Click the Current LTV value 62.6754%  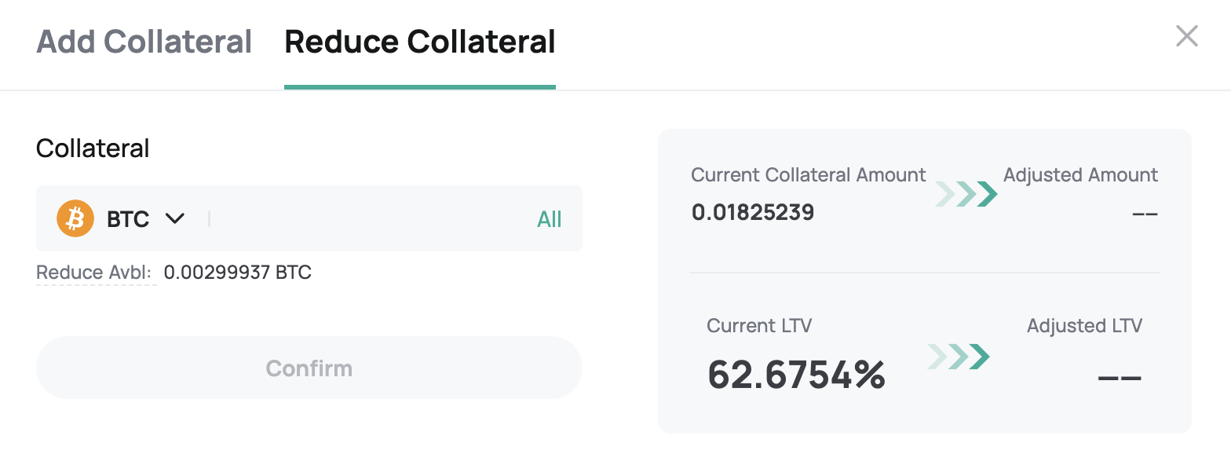797,374
